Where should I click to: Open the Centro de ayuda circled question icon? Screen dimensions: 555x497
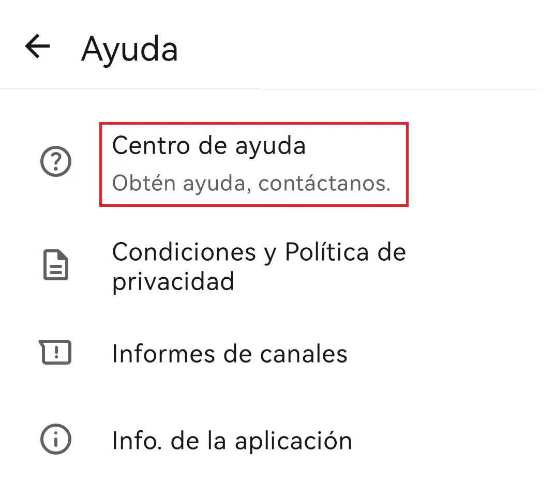(x=56, y=161)
